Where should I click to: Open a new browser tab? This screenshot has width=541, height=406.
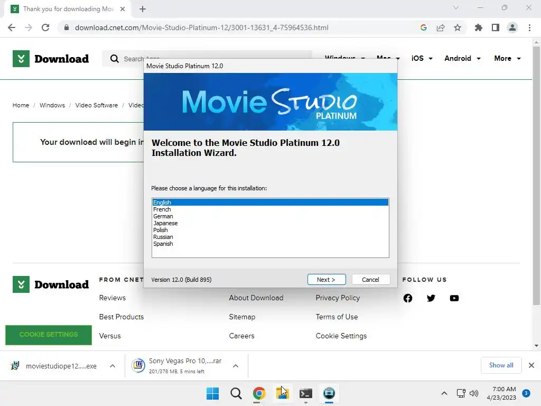click(143, 9)
